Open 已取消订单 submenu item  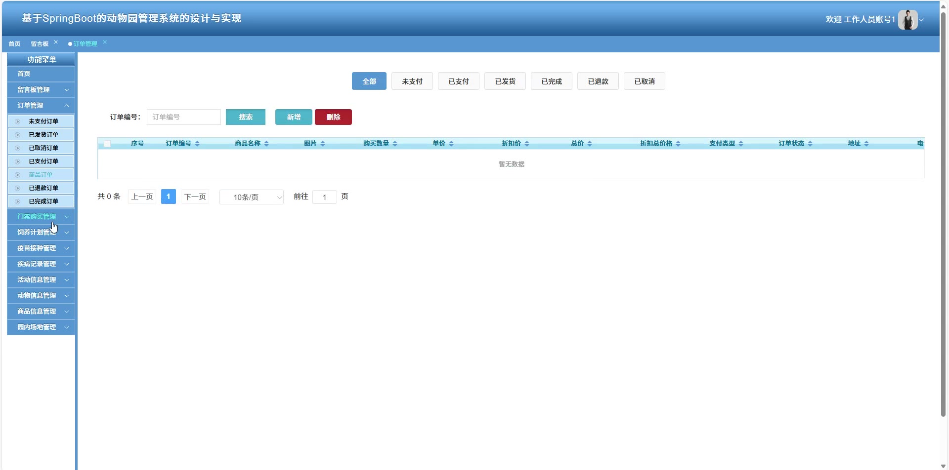coord(41,148)
